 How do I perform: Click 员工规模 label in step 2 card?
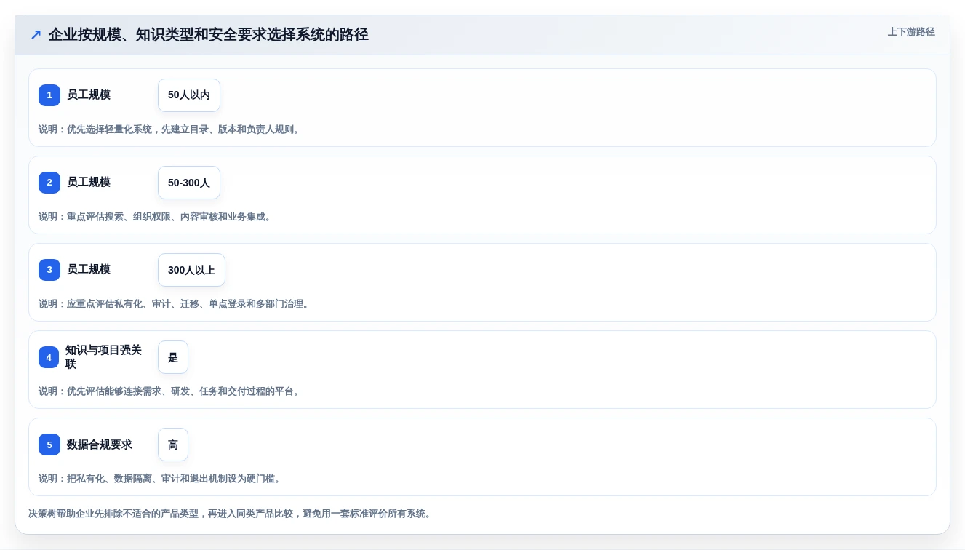pyautogui.click(x=89, y=182)
